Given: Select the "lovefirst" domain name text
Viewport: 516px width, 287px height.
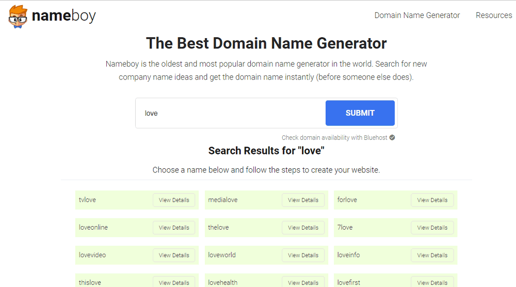Looking at the screenshot, I should 348,283.
